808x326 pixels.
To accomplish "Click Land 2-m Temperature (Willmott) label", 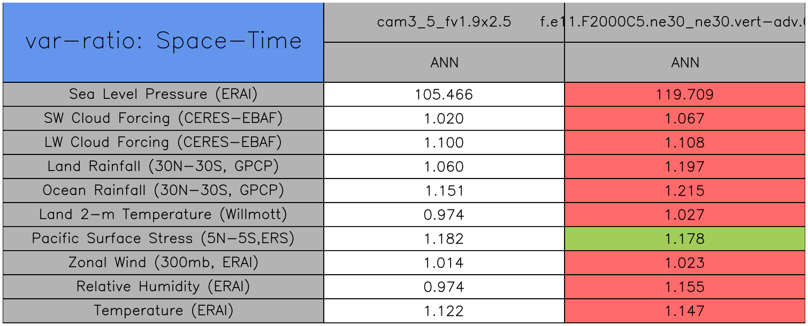I will (x=163, y=215).
